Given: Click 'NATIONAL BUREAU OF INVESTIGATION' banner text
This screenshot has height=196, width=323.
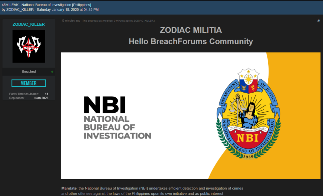Looking at the screenshot, I should [x=118, y=127].
